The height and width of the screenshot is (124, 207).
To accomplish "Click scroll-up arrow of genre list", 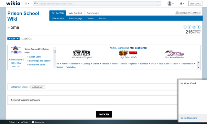I will pyautogui.click(x=198, y=62).
